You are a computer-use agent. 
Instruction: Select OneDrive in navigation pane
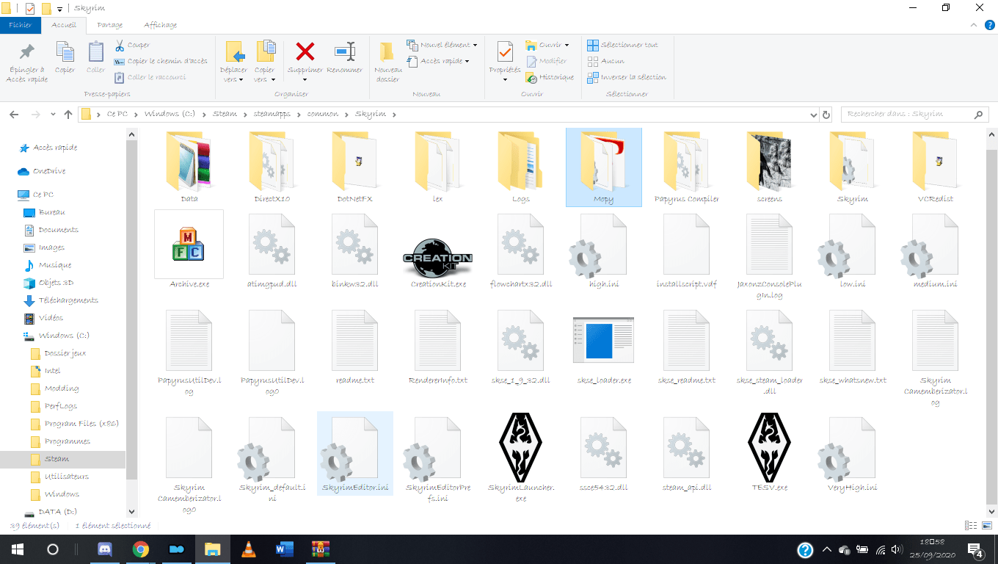click(41, 171)
